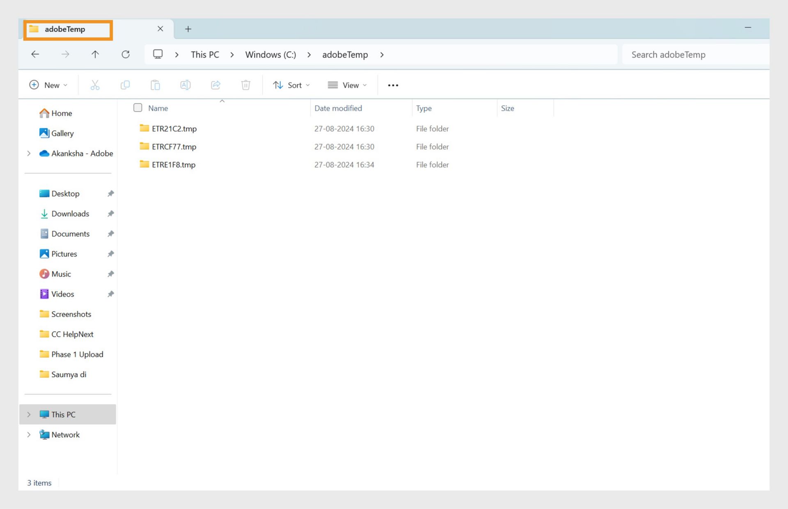This screenshot has height=509, width=788.
Task: Select the Rename icon
Action: (185, 85)
